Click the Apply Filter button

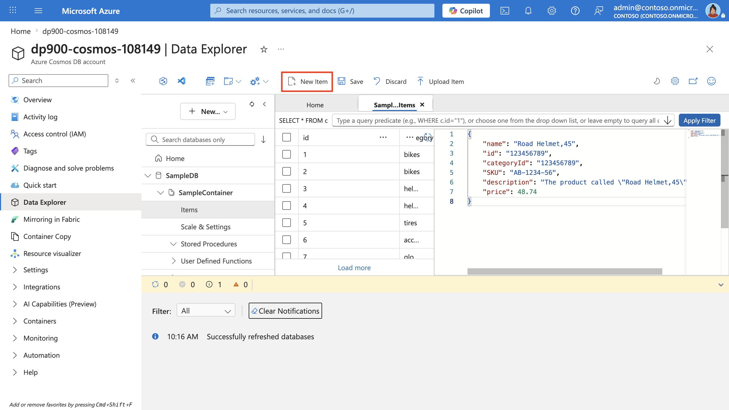tap(699, 120)
